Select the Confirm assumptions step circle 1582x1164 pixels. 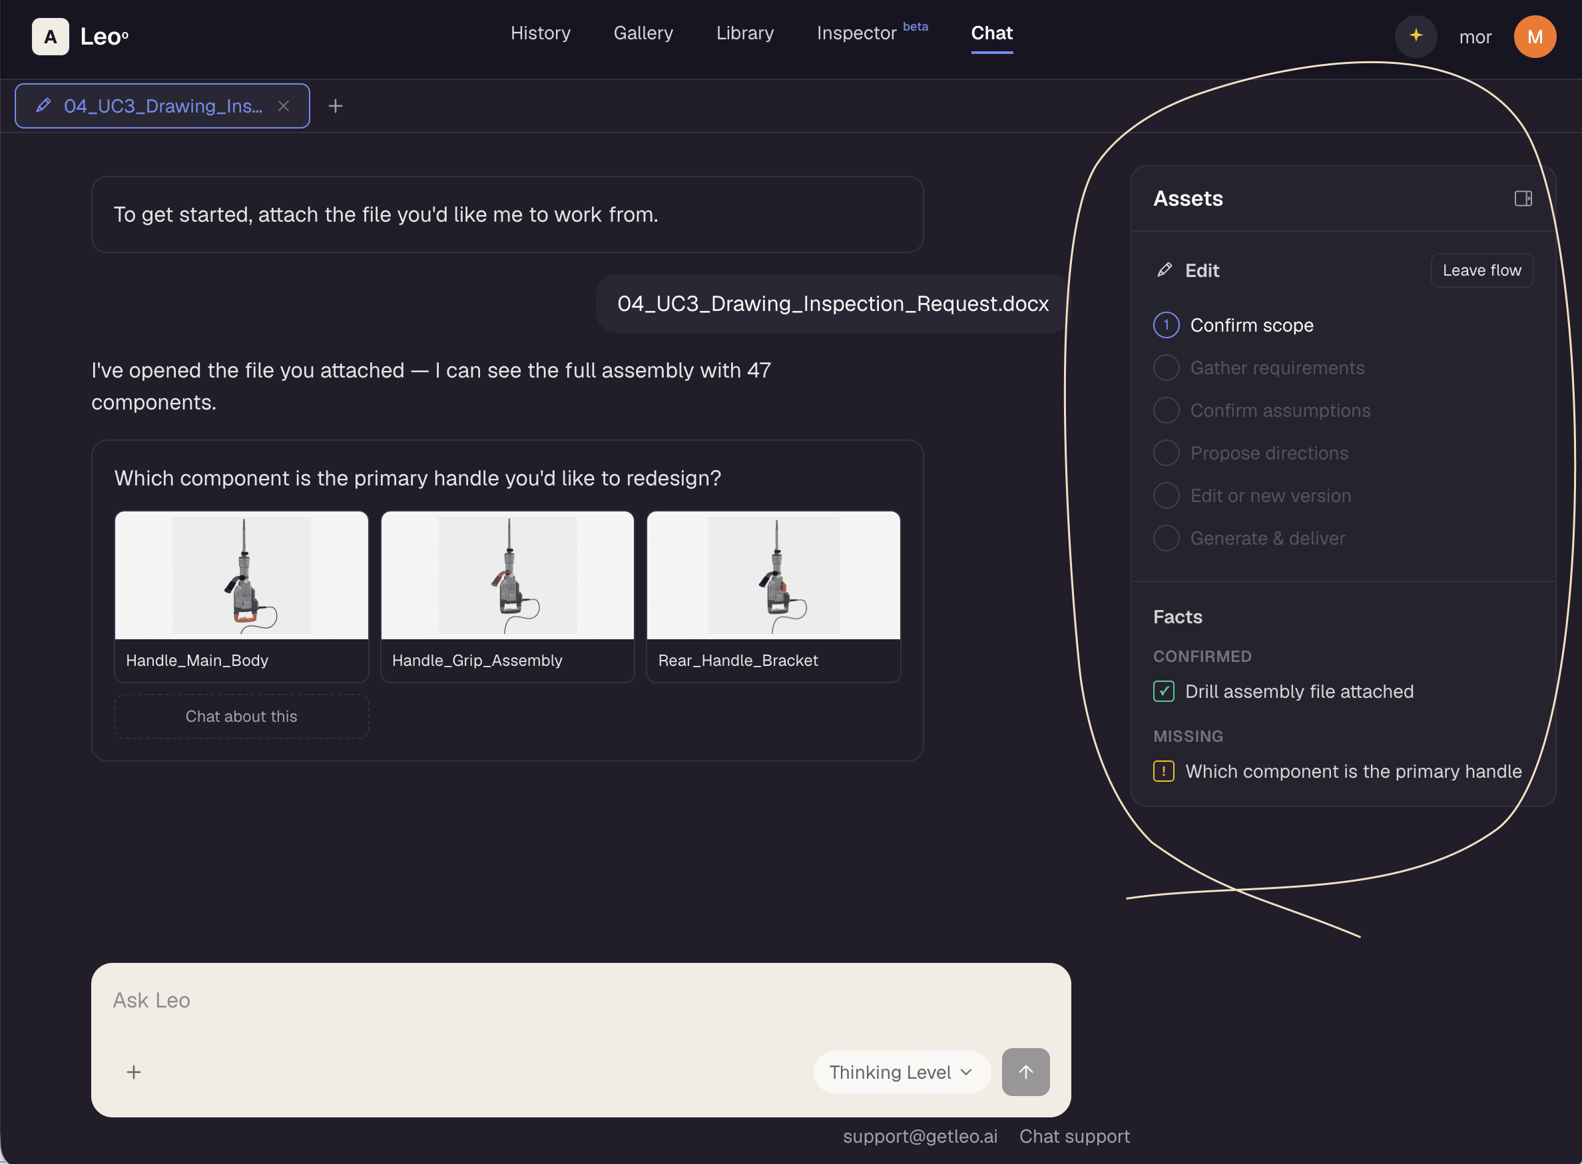pos(1166,410)
